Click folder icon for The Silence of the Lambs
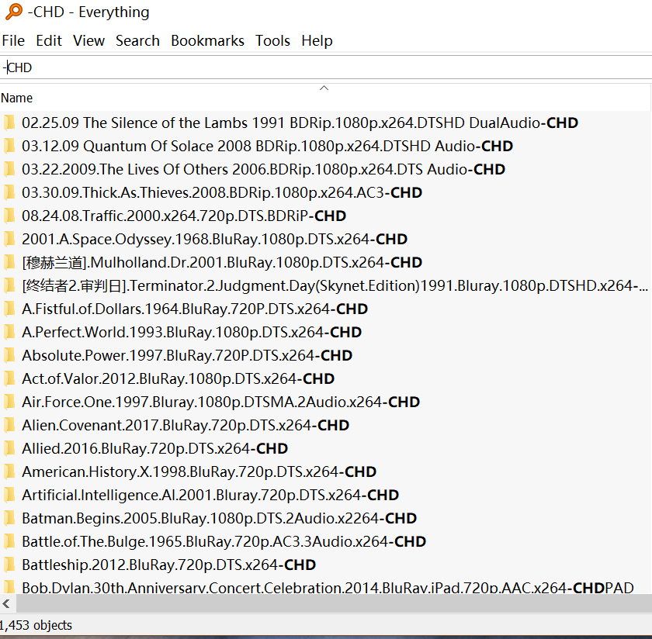652x639 pixels. (9, 123)
